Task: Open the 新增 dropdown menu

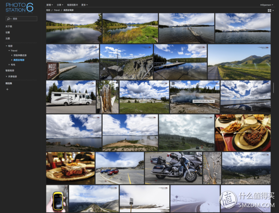Action: (x=49, y=5)
